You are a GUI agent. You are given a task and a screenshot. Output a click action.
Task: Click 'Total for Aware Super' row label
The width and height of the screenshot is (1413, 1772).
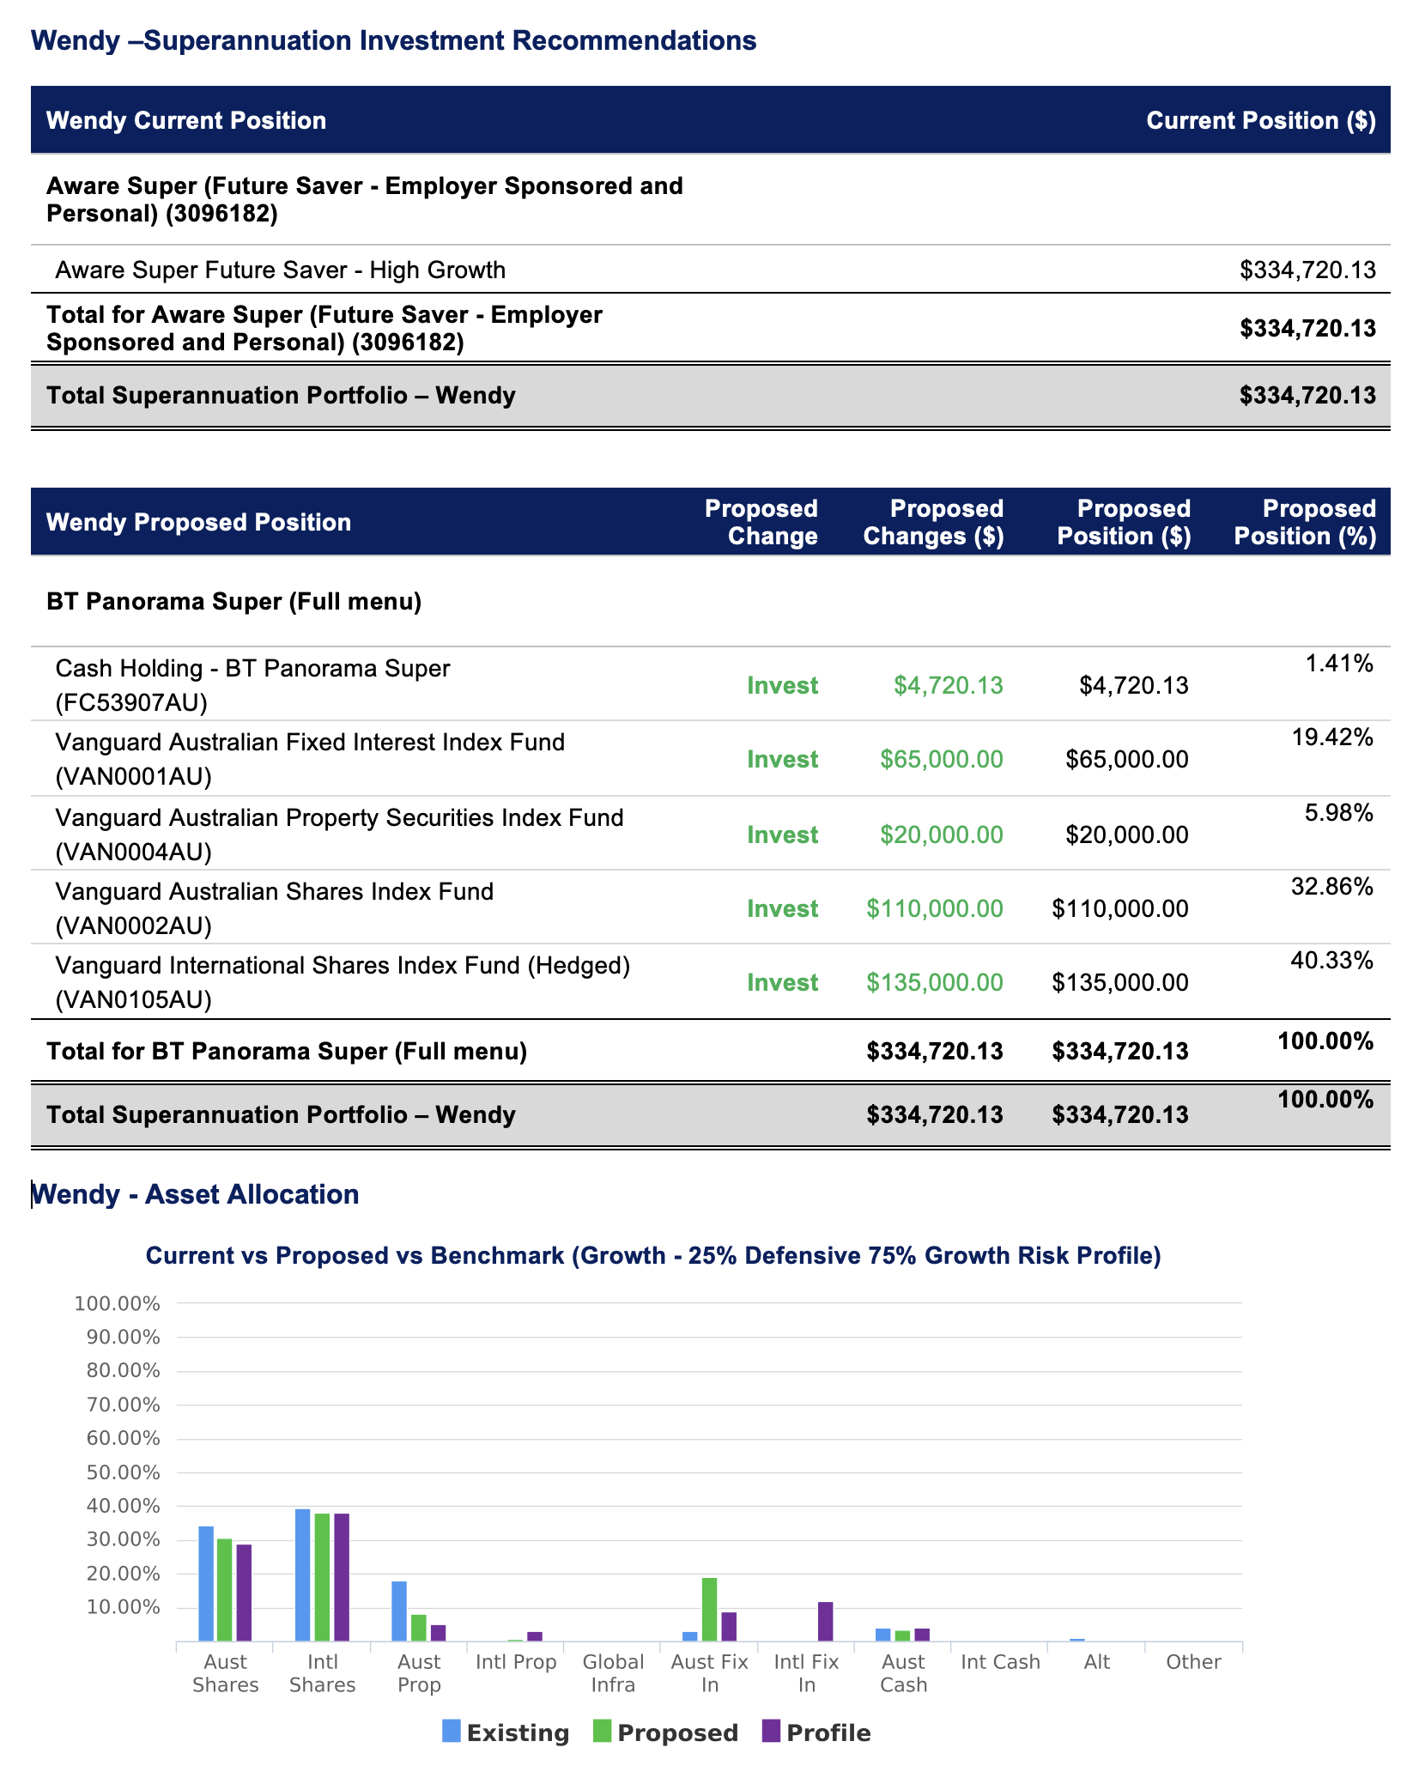click(324, 328)
